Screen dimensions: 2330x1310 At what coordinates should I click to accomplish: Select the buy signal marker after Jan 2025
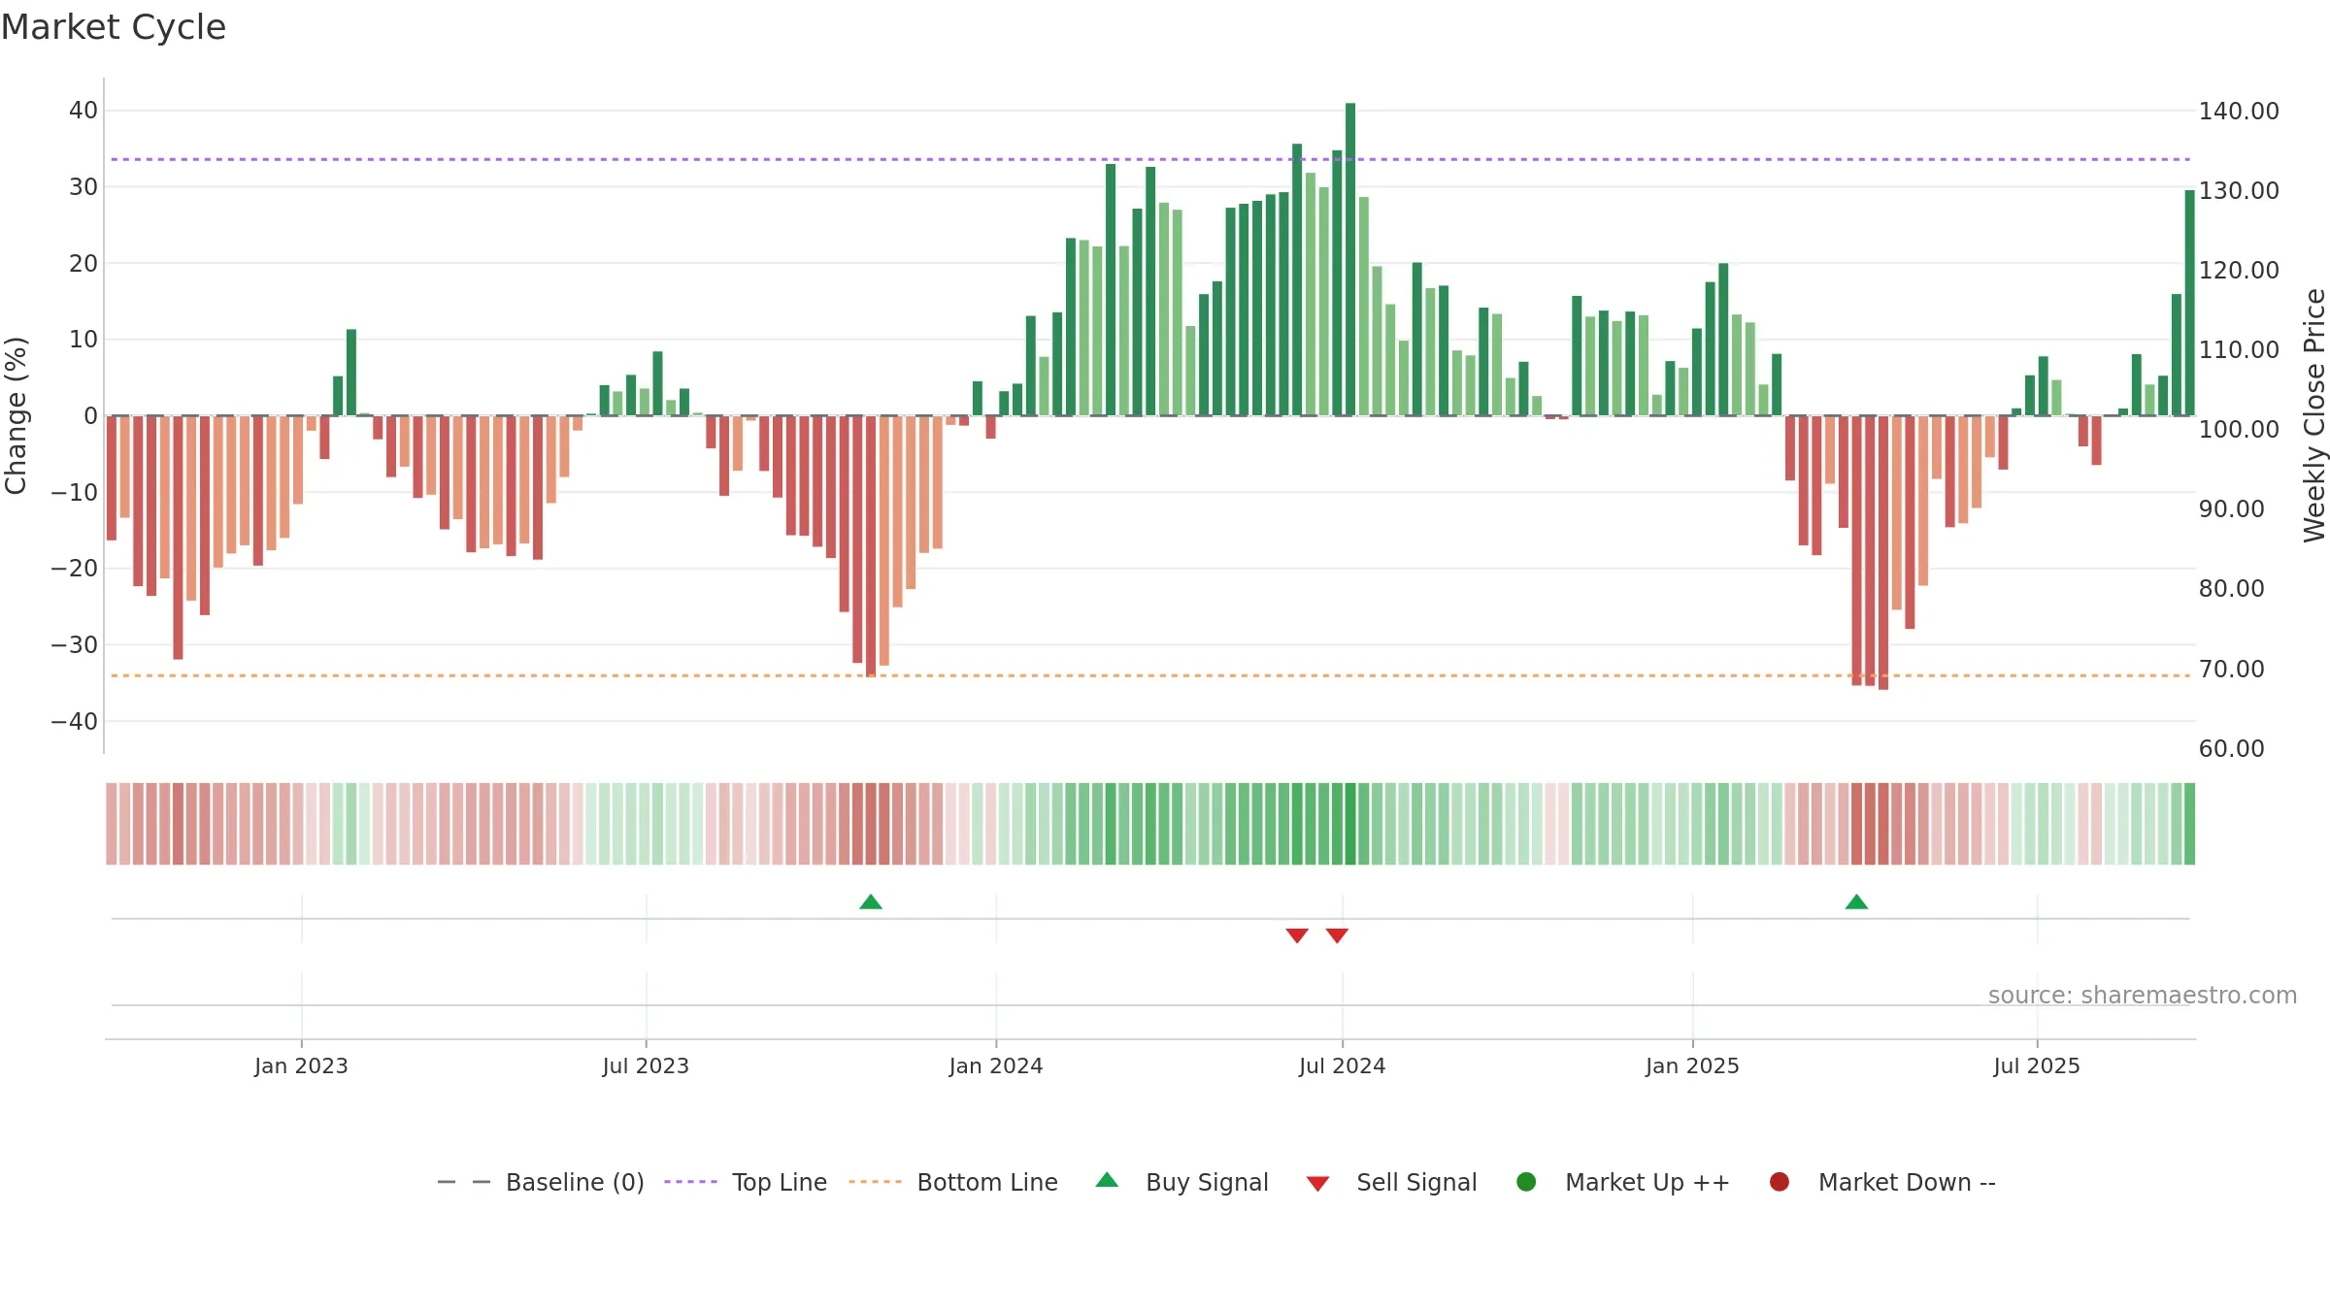[x=1856, y=902]
